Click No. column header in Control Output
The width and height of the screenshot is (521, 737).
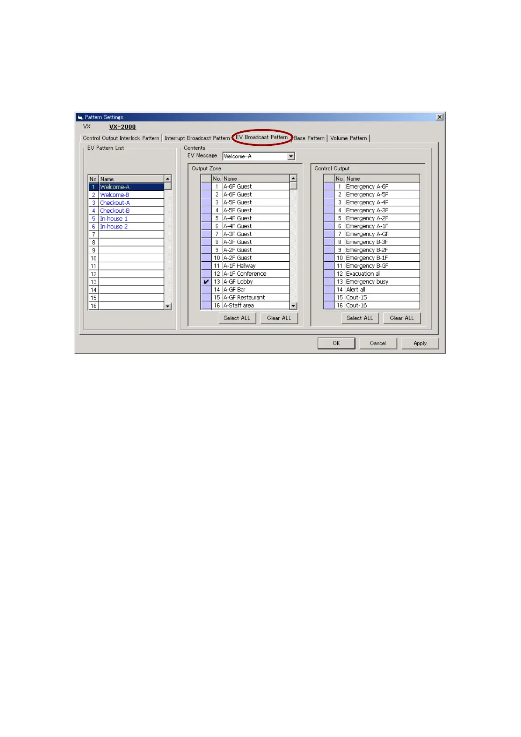(x=339, y=179)
